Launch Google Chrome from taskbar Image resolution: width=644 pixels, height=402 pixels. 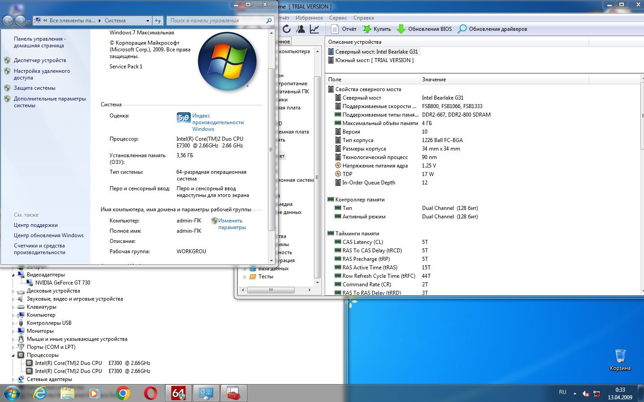click(123, 394)
